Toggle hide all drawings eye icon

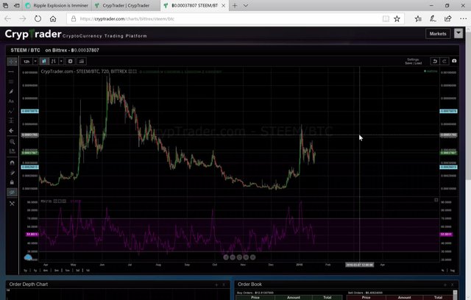[x=12, y=192]
